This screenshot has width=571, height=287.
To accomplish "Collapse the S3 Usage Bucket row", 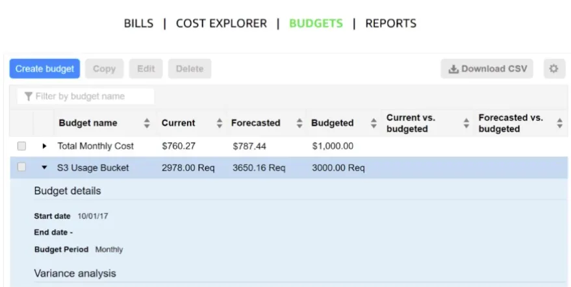I will pos(44,168).
